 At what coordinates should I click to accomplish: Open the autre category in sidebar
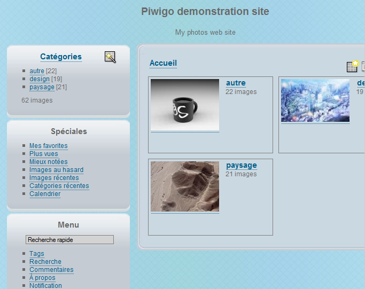click(37, 71)
